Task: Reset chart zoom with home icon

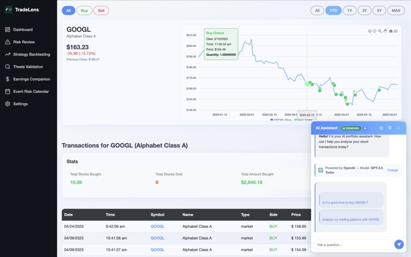Action: pos(391,31)
